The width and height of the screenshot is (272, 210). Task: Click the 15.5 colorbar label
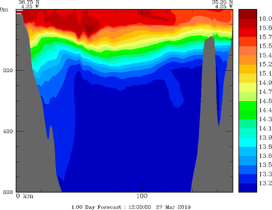[x=265, y=46]
